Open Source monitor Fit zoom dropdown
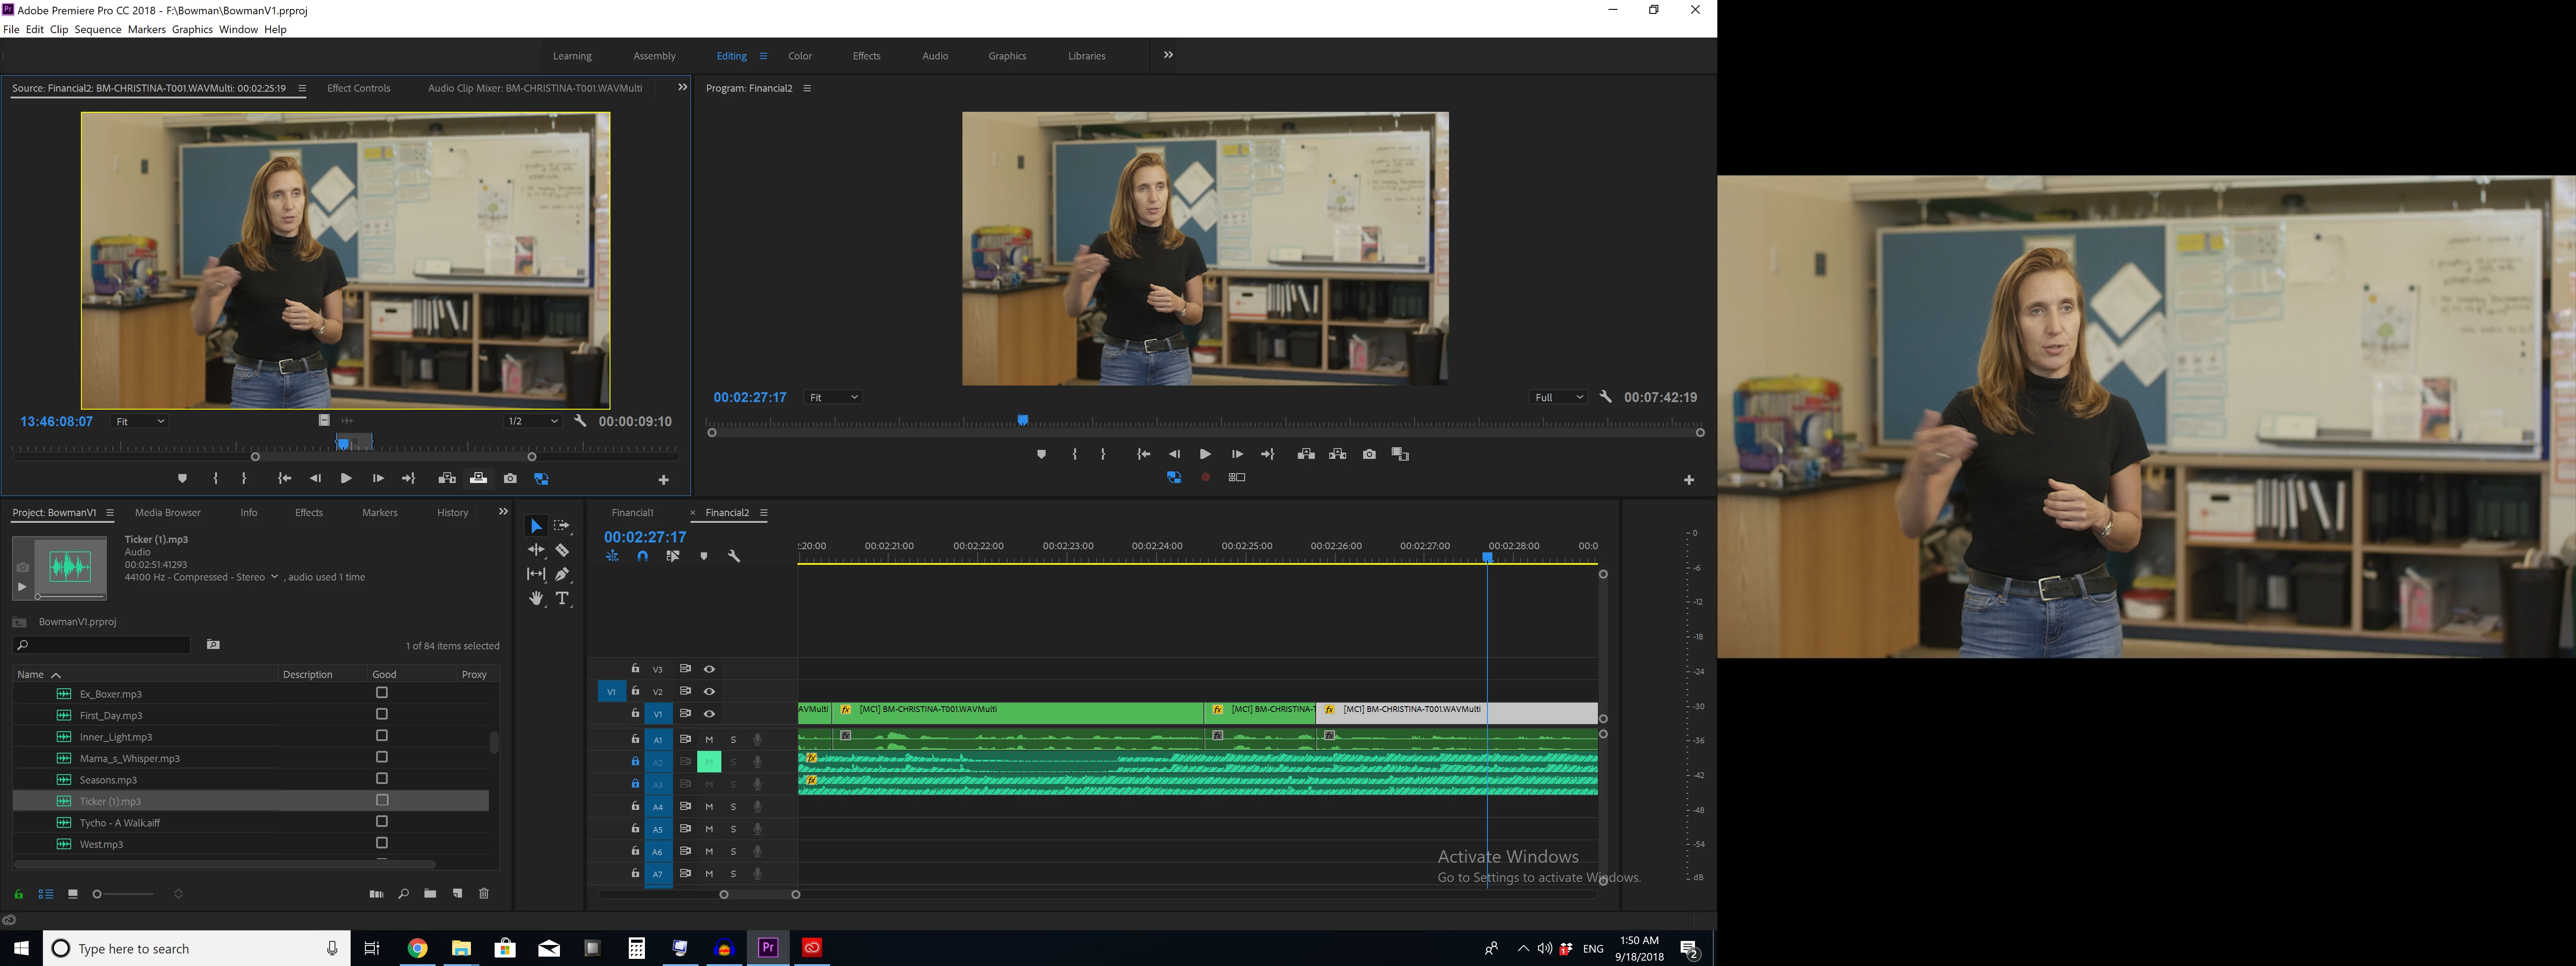The width and height of the screenshot is (2576, 966). 139,421
